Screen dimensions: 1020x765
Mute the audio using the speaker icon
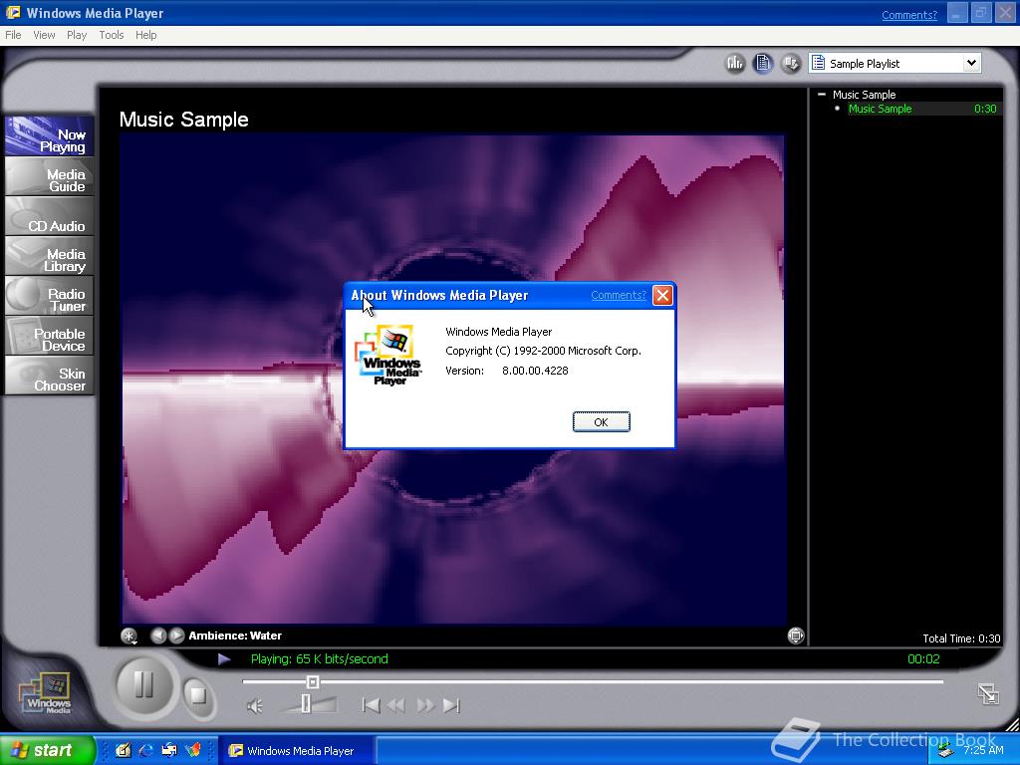coord(255,706)
